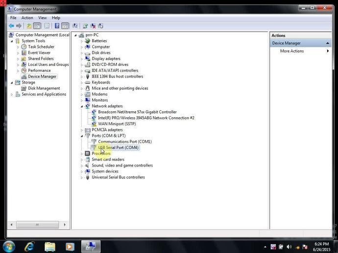The image size is (338, 253).
Task: Collapse the Storage node
Action: pyautogui.click(x=12, y=83)
